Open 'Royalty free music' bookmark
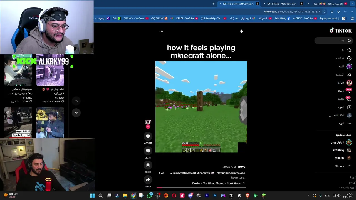Image resolution: width=356 pixels, height=200 pixels. click(x=332, y=19)
